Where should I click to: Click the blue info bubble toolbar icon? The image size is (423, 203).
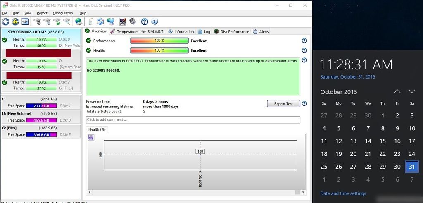(x=154, y=21)
